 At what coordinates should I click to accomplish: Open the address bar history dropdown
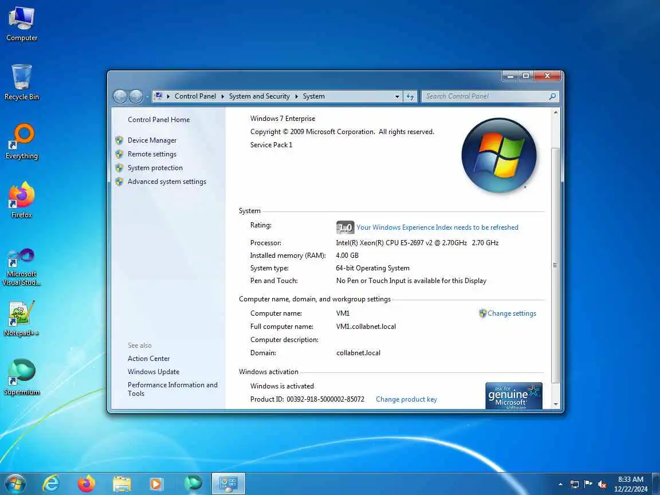tap(397, 96)
